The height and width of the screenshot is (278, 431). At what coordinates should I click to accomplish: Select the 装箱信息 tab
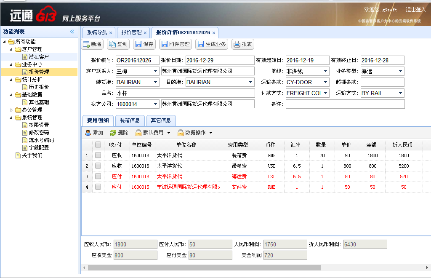click(x=130, y=120)
